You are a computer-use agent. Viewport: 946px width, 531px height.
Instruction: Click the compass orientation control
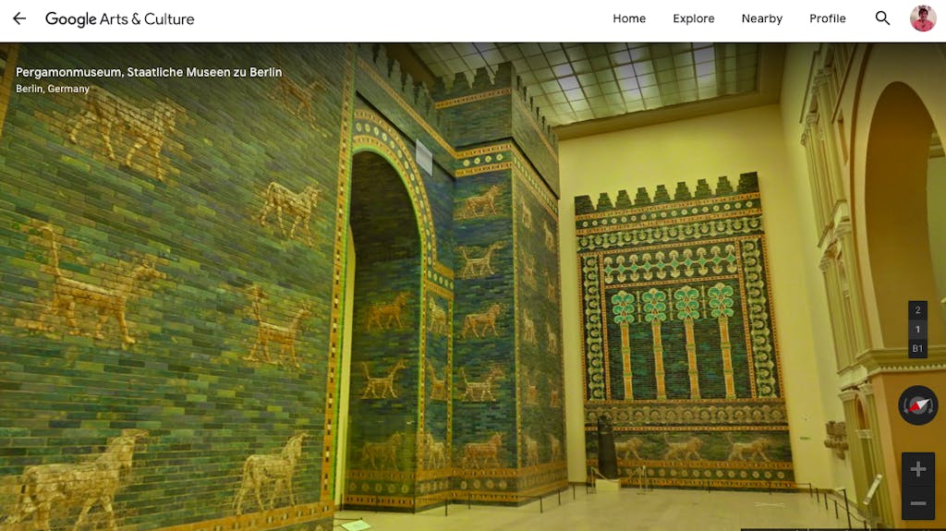(x=917, y=405)
